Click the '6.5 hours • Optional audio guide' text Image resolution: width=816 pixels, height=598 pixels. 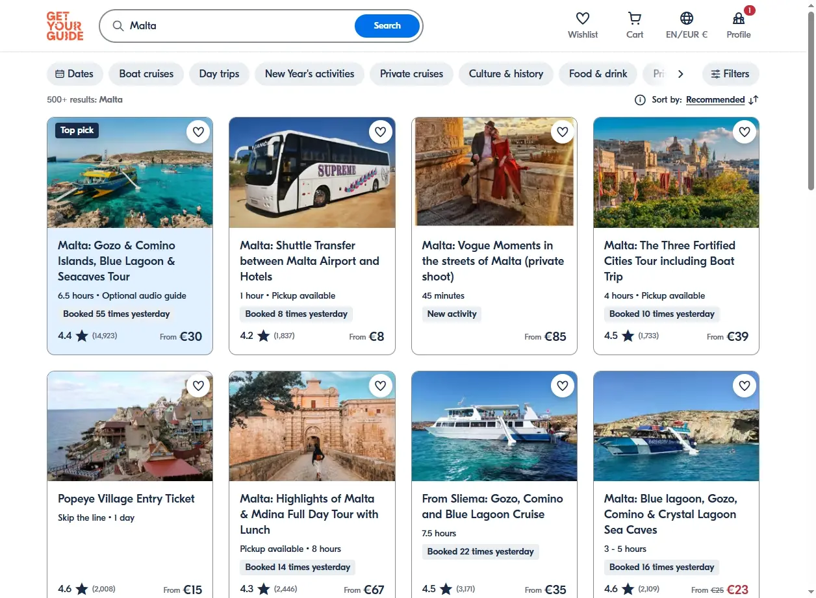[122, 295]
